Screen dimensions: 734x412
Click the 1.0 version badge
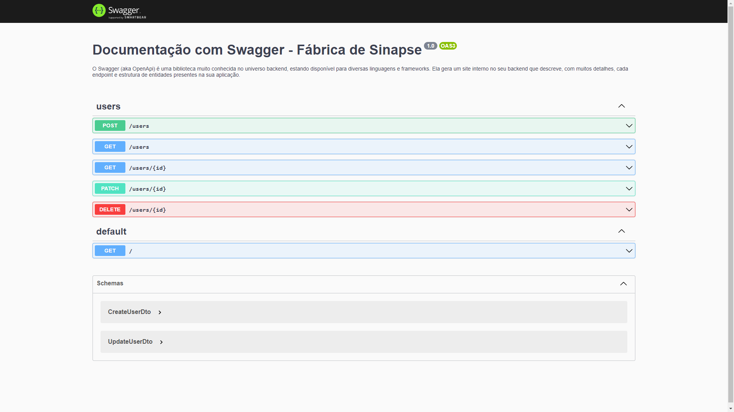tap(430, 46)
